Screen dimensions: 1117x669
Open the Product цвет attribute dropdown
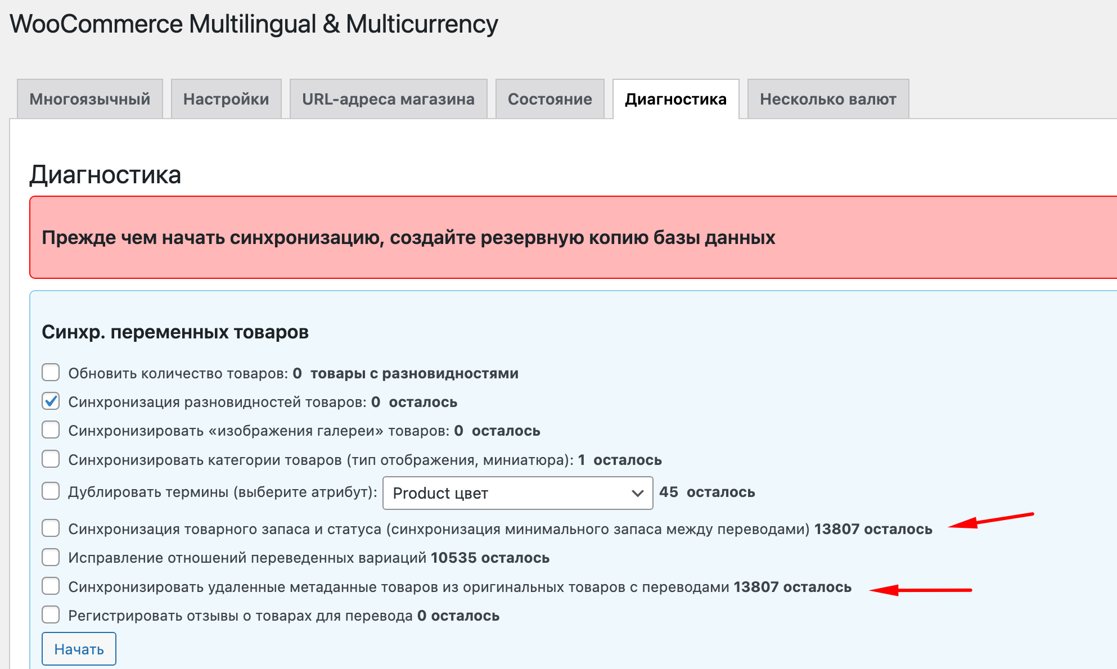[x=517, y=493]
